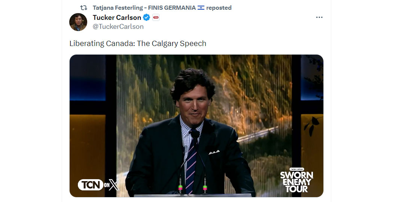
Task: Click the small Tucker Carlson label above Sworn Enemy
Action: pyautogui.click(x=297, y=169)
